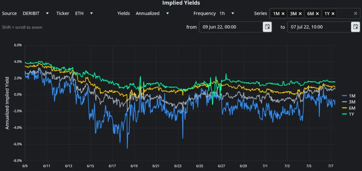Toggle the 1M legend entry
Viewport: 362px width, 171px height.
pos(348,96)
